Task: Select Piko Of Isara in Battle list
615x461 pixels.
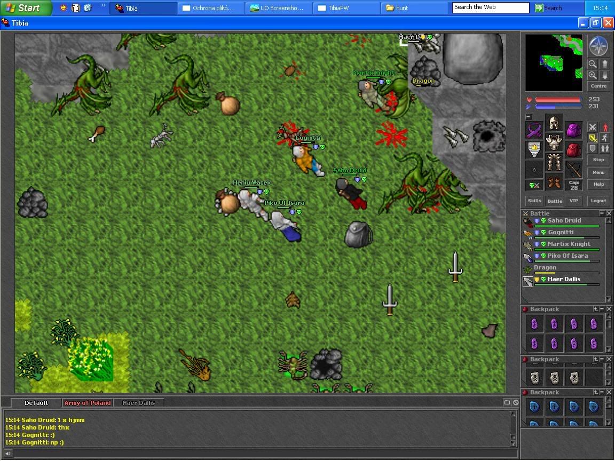Action: coord(561,257)
